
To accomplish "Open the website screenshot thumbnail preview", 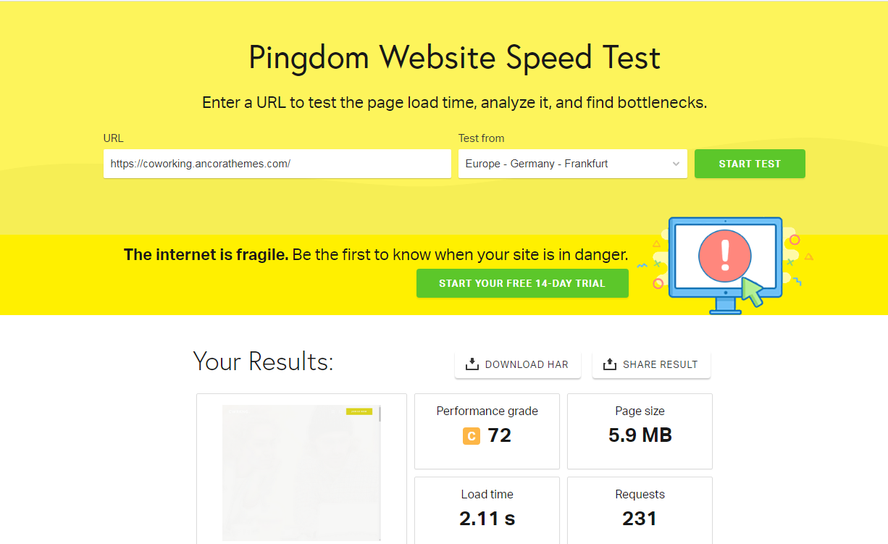I will click(x=301, y=472).
